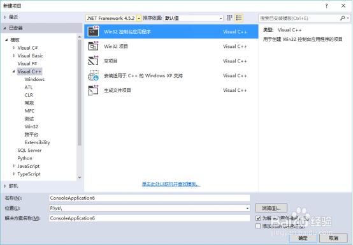353x245 pixels.
Task: Click '生成文件项目' template name text
Action: (x=117, y=90)
